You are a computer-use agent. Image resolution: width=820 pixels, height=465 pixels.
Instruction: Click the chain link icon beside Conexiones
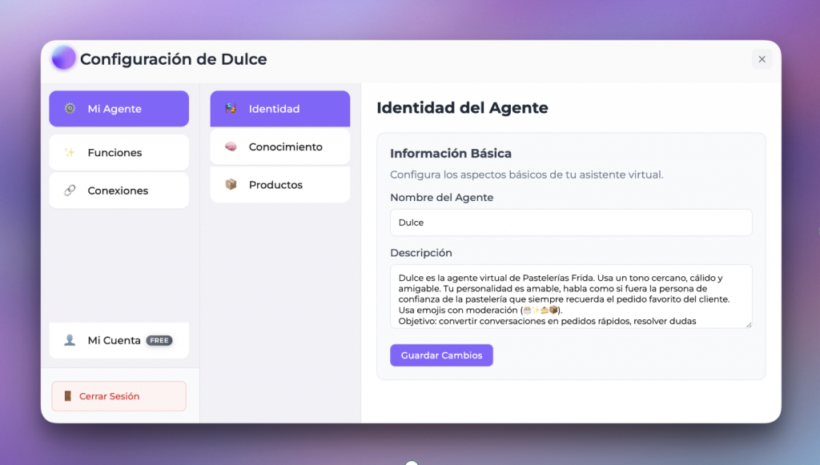(x=70, y=191)
